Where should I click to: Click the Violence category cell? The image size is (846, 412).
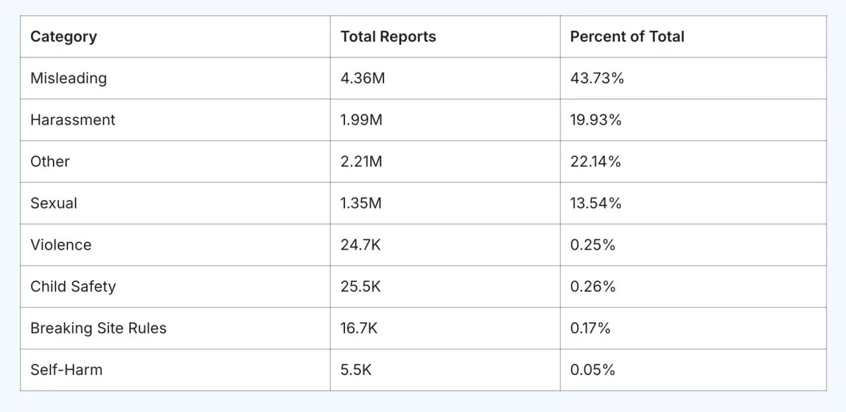tap(61, 245)
